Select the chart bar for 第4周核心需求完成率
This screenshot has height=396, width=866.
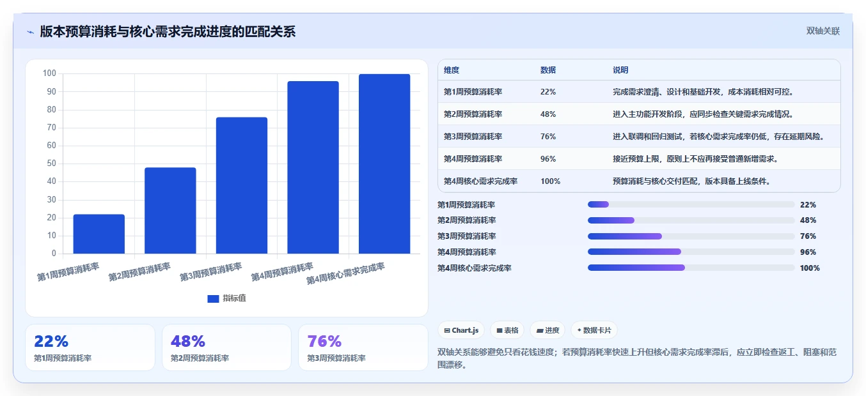384,164
